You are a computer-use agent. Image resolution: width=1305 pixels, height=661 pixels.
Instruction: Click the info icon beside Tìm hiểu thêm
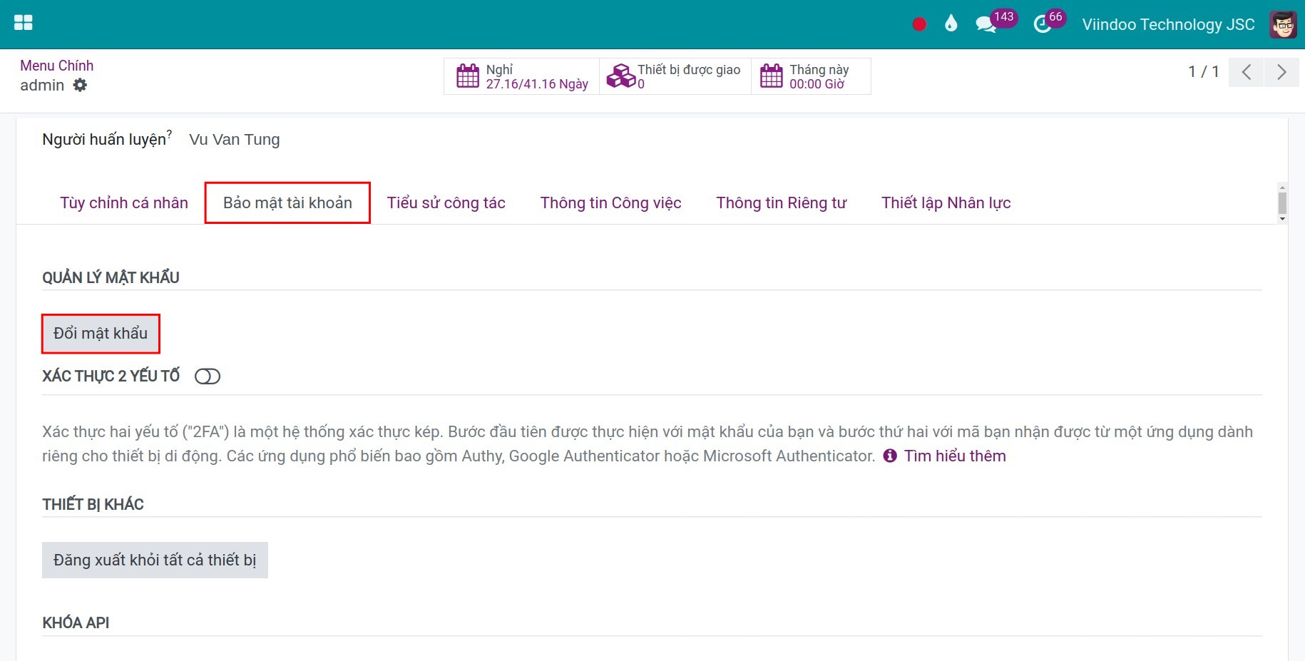(890, 456)
